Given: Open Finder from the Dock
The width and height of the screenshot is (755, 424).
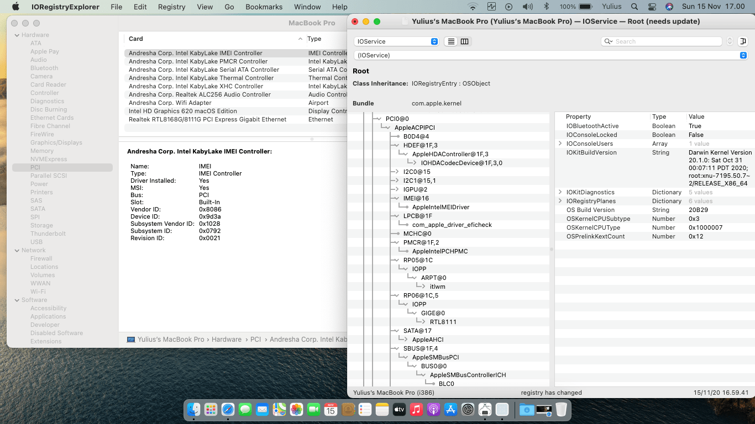Looking at the screenshot, I should (x=193, y=409).
